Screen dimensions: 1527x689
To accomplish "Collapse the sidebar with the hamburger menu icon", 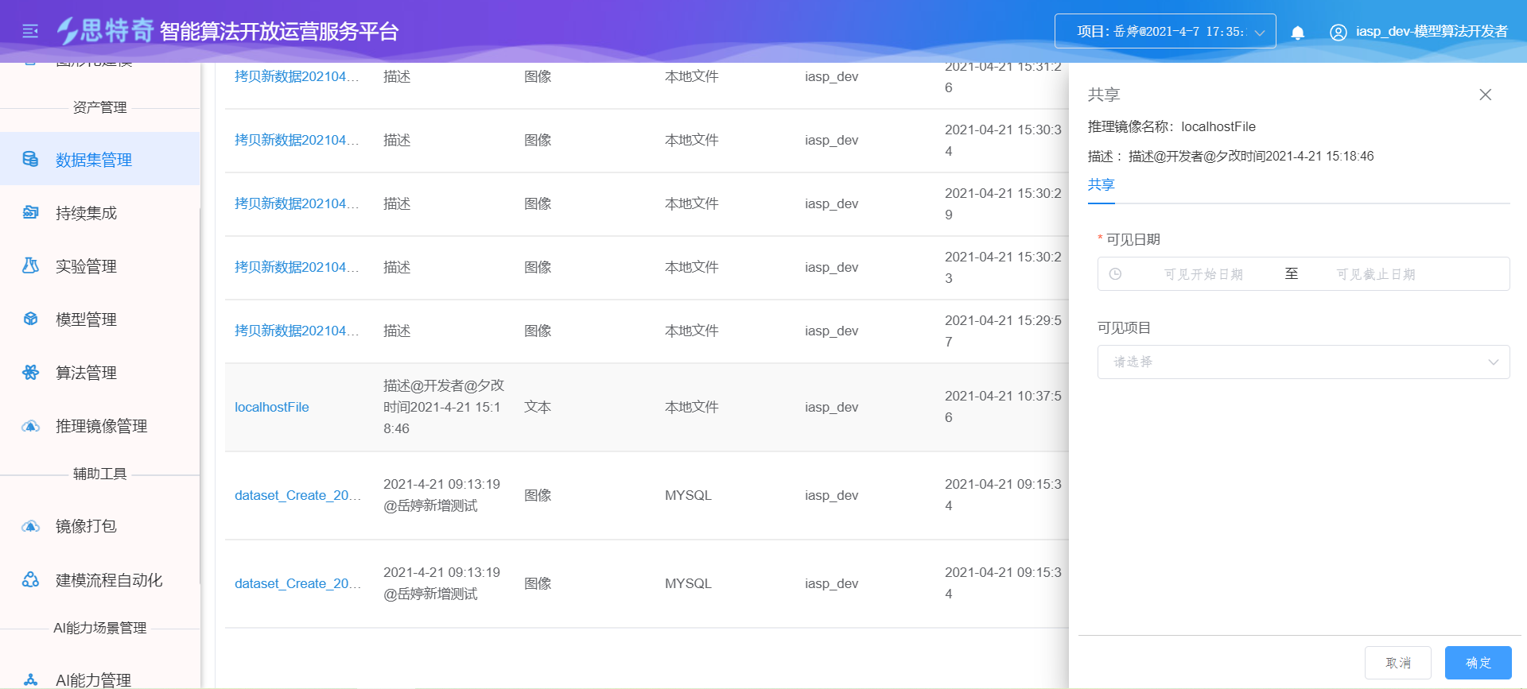I will [30, 31].
